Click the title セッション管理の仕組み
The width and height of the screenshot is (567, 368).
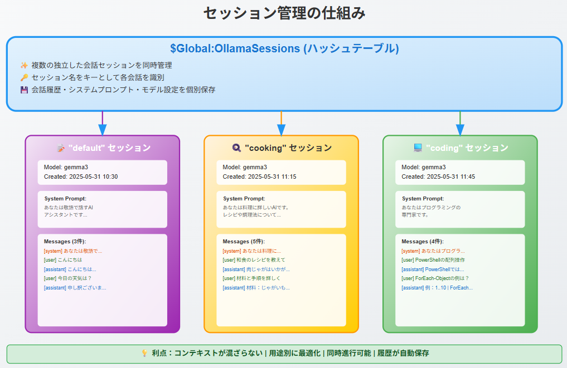point(284,13)
